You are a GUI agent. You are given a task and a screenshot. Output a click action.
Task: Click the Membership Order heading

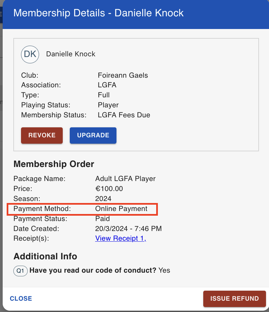[x=54, y=164]
